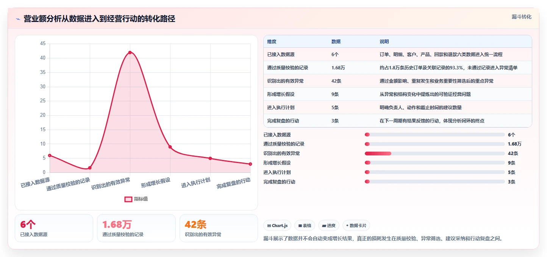The height and width of the screenshot is (257, 547).
Task: Click description 从异常和结构变化中提炼出的可验证经营问题
Action: click(x=425, y=94)
